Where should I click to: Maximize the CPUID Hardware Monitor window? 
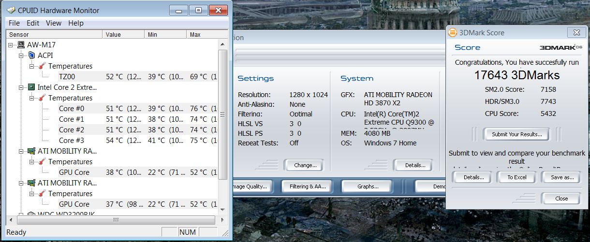(198, 10)
